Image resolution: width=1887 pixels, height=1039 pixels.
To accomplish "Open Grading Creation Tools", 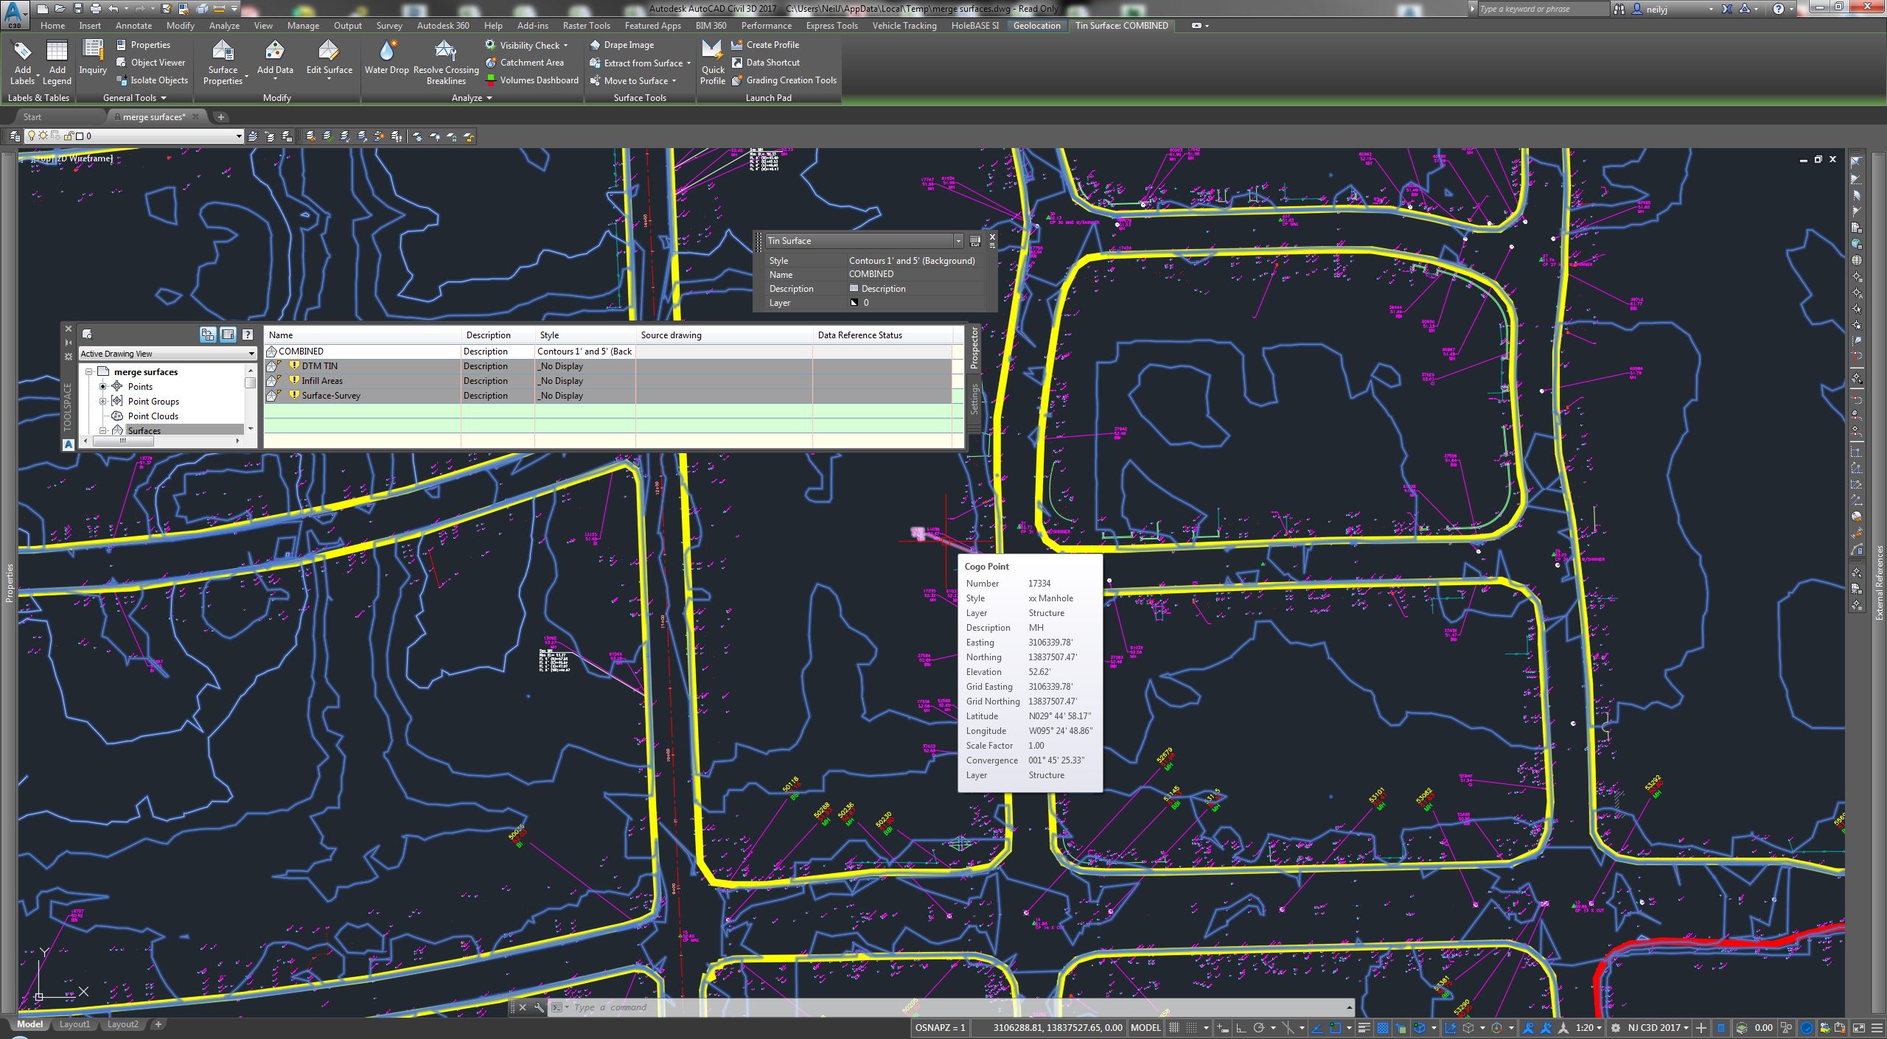I will pos(784,80).
